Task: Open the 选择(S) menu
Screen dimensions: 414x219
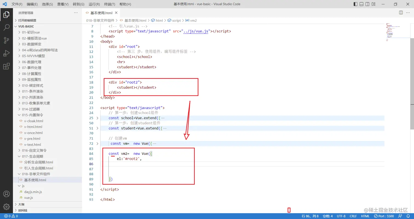Action: [x=47, y=4]
